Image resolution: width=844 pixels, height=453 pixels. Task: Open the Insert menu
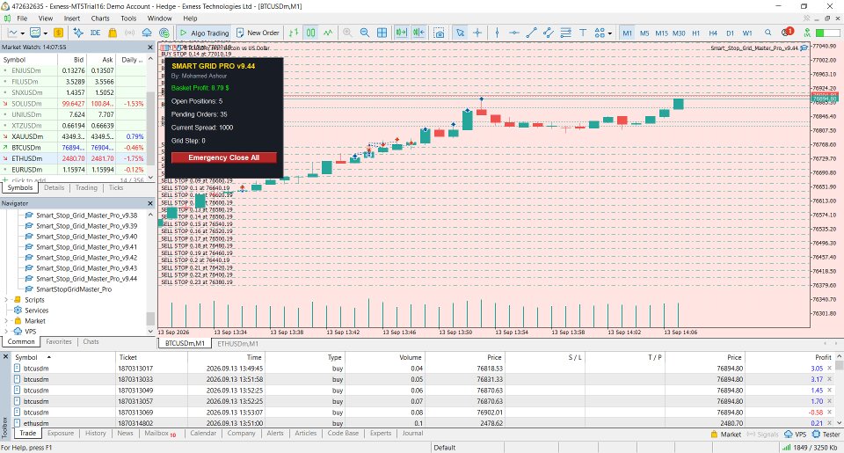(71, 18)
